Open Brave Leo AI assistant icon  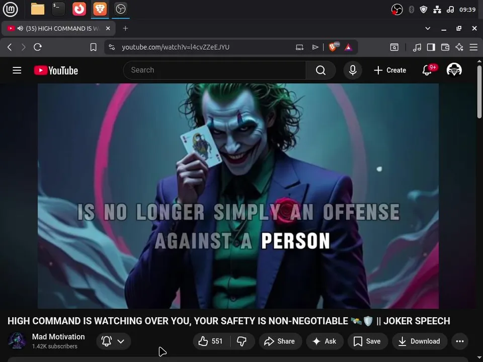point(459,47)
